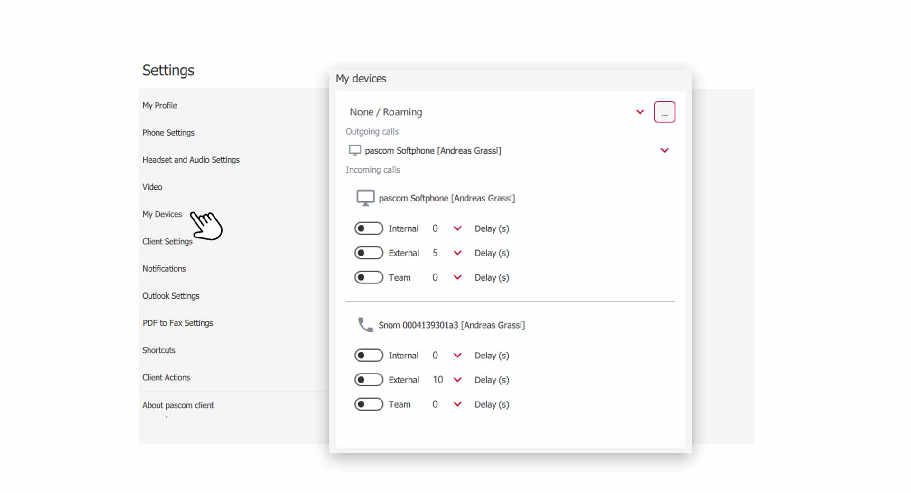Click the Outgoing calls label
This screenshot has height=493, width=911.
372,132
